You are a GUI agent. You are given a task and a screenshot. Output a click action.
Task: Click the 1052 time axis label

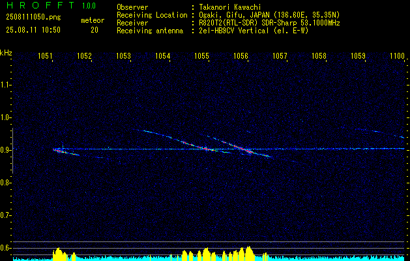[85, 55]
